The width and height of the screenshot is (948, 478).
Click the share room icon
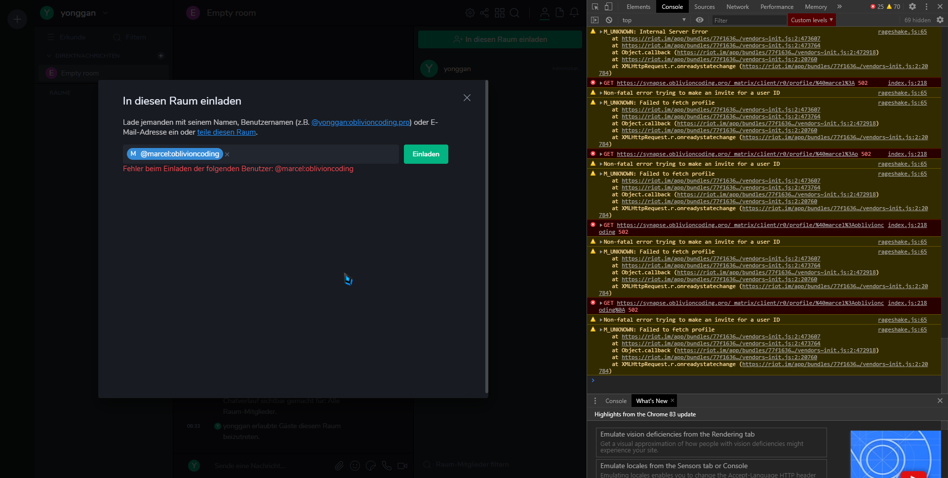(484, 13)
